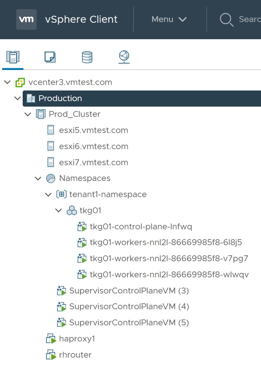Screen dimensions: 261x366
Task: Select host esxi5.vmtest.com
Action: coord(93,130)
